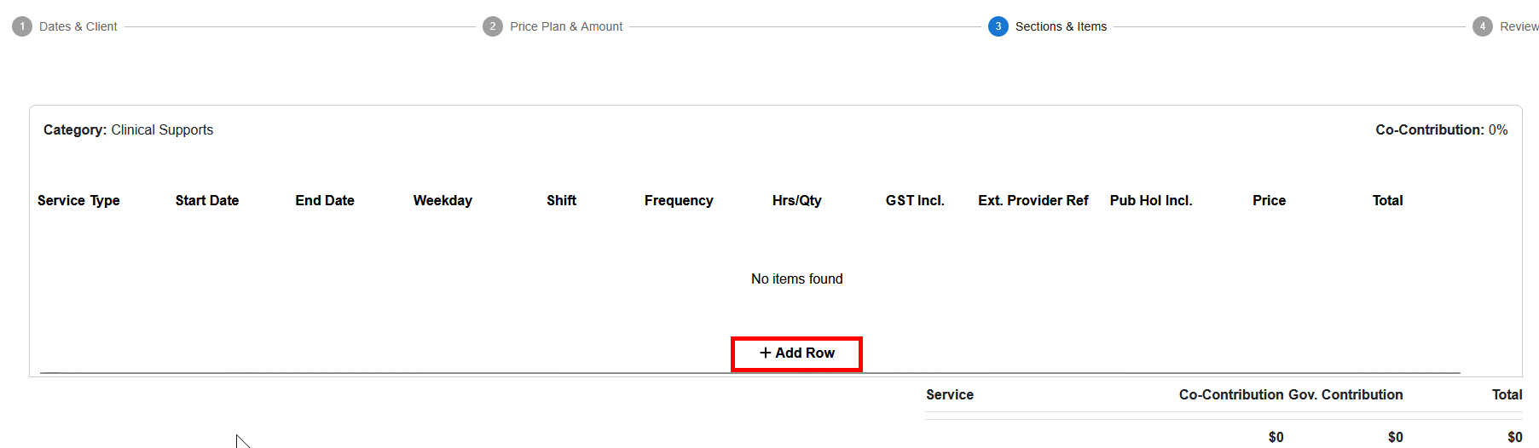Click the step 4 number circle
This screenshot has height=448, width=1539.
(1483, 26)
